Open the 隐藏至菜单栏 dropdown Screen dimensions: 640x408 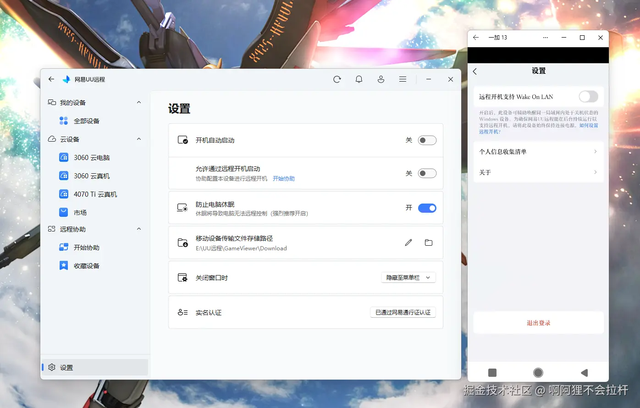(x=408, y=278)
